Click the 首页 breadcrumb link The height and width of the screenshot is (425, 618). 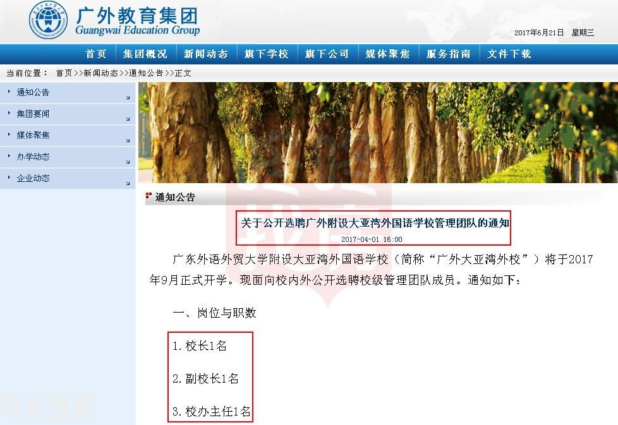coord(64,73)
